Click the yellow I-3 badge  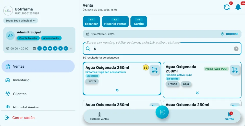point(146,68)
